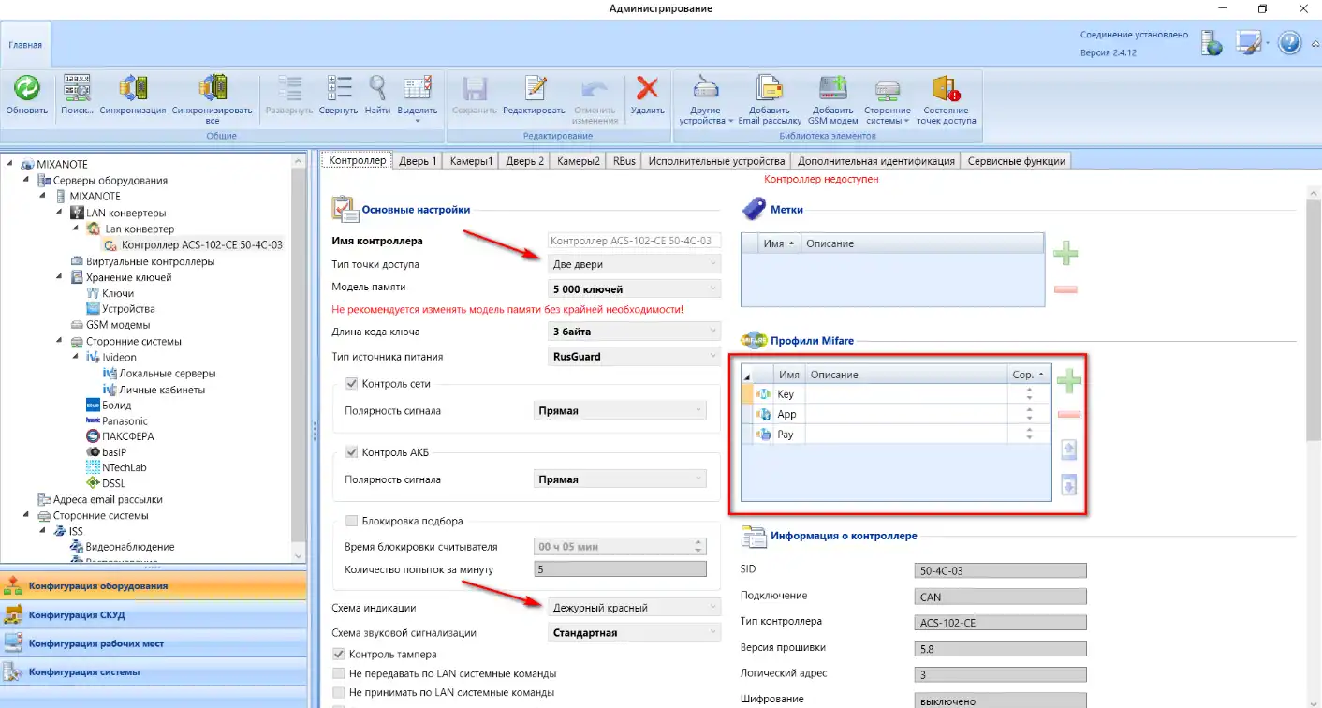Open the RBus tab
Viewport: 1322px width, 708px height.
pyautogui.click(x=624, y=161)
